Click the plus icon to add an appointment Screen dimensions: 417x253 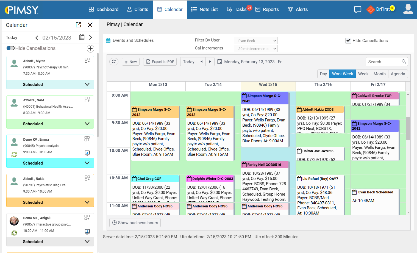pos(90,49)
